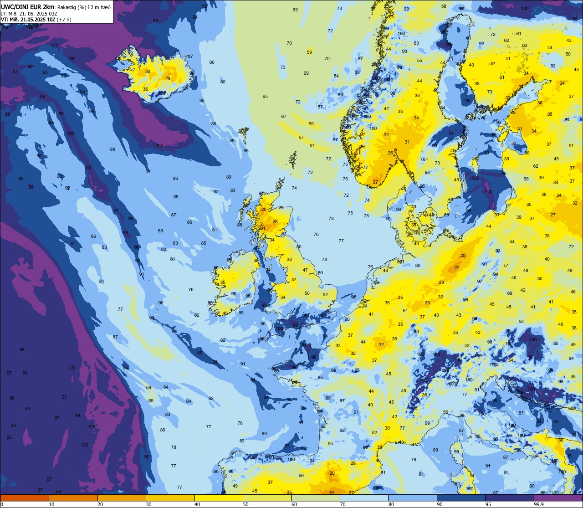Choose the light blue 70–80 legend swatch

click(364, 498)
